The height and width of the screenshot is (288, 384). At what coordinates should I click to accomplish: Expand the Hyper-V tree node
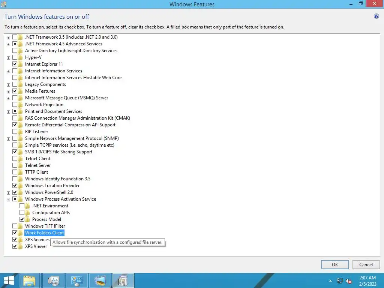8,58
